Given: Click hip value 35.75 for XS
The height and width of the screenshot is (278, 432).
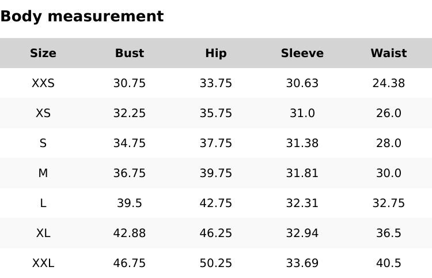Looking at the screenshot, I should click(216, 113).
